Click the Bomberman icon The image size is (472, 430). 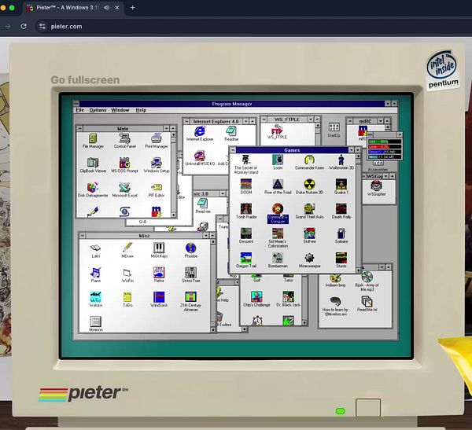tap(278, 260)
